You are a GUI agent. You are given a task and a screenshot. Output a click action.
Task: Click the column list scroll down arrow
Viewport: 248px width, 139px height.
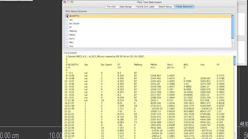pyautogui.click(x=232, y=46)
